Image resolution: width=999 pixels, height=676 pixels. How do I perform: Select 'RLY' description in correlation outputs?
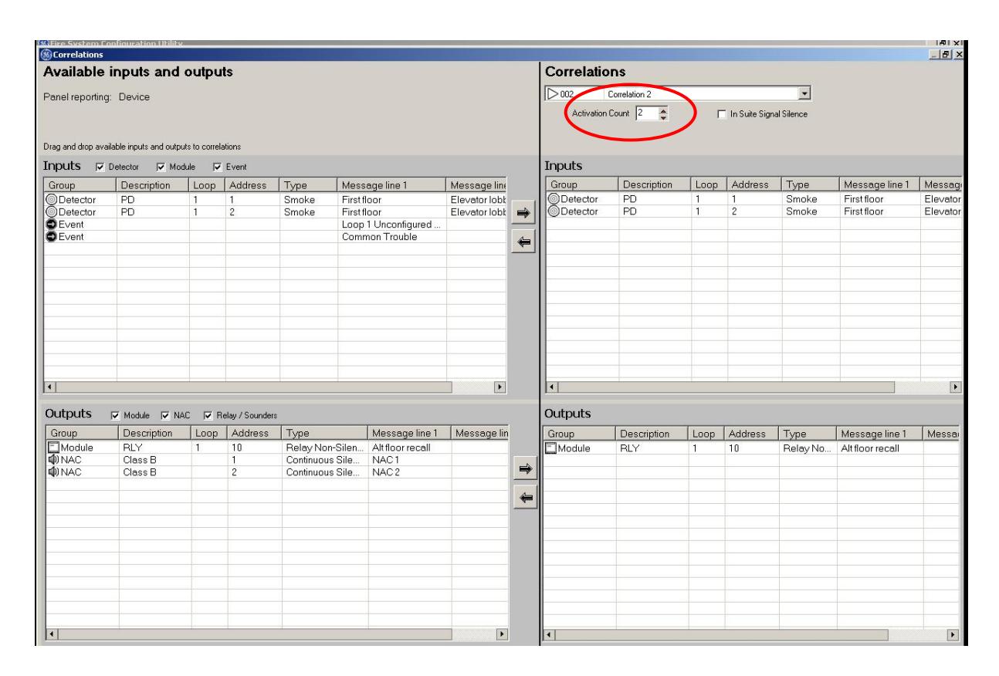point(630,449)
